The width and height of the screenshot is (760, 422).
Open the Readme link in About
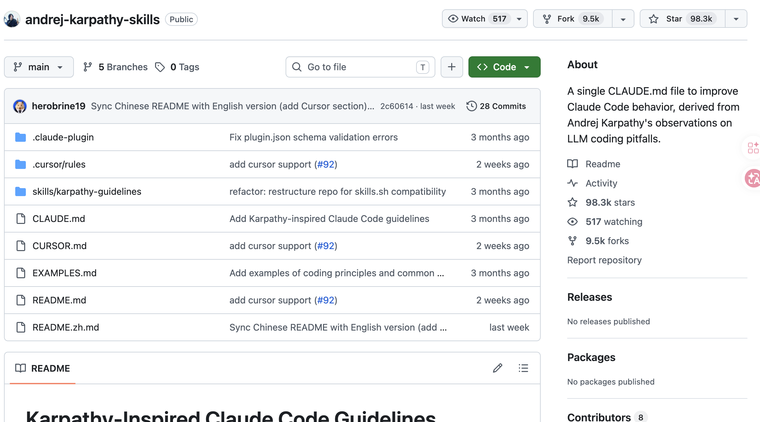pos(603,164)
